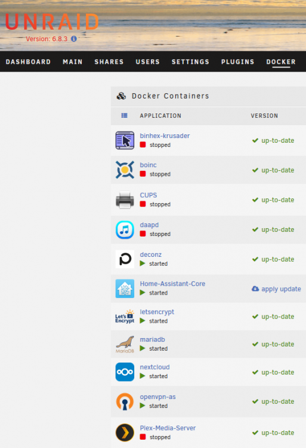Click the daapd container name
The width and height of the screenshot is (306, 448).
[149, 225]
